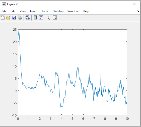Viewport: 141px width, 127px height.
Task: Click the x-axis label 5
Action: coord(73,119)
